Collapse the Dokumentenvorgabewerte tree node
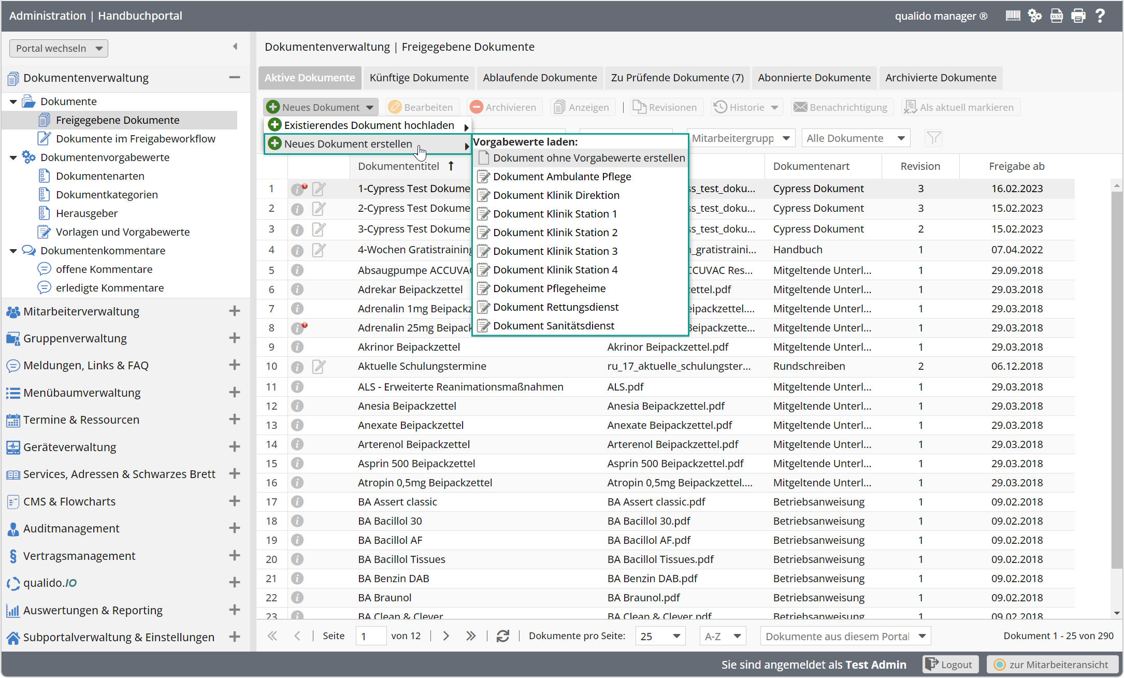Screen dimensions: 1124x678 (x=13, y=157)
